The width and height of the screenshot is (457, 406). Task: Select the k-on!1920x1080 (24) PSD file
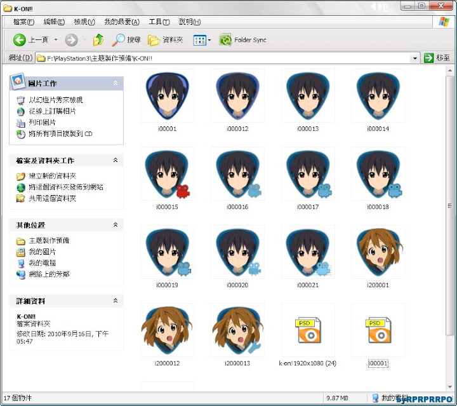tap(308, 330)
